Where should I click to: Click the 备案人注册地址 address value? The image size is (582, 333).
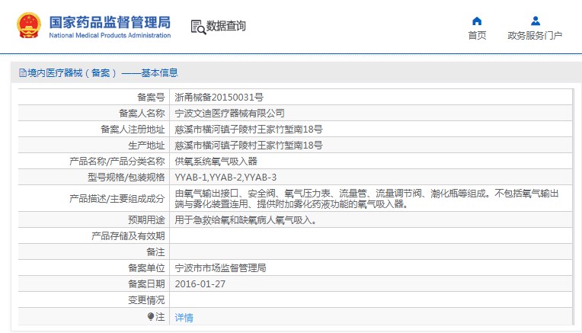tap(248, 130)
